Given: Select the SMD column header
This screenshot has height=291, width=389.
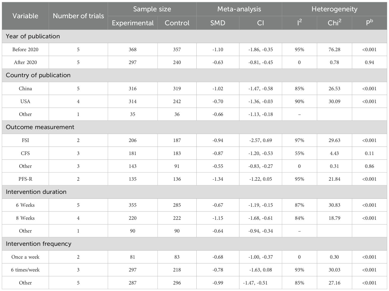Looking at the screenshot, I should tap(218, 23).
